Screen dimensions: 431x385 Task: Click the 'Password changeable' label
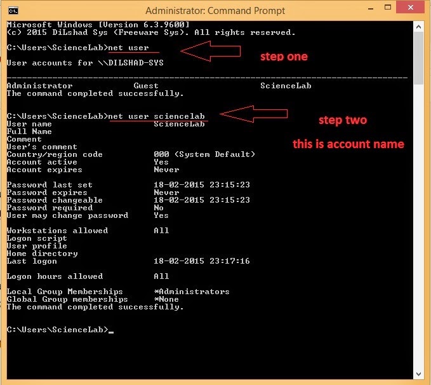[x=55, y=200]
